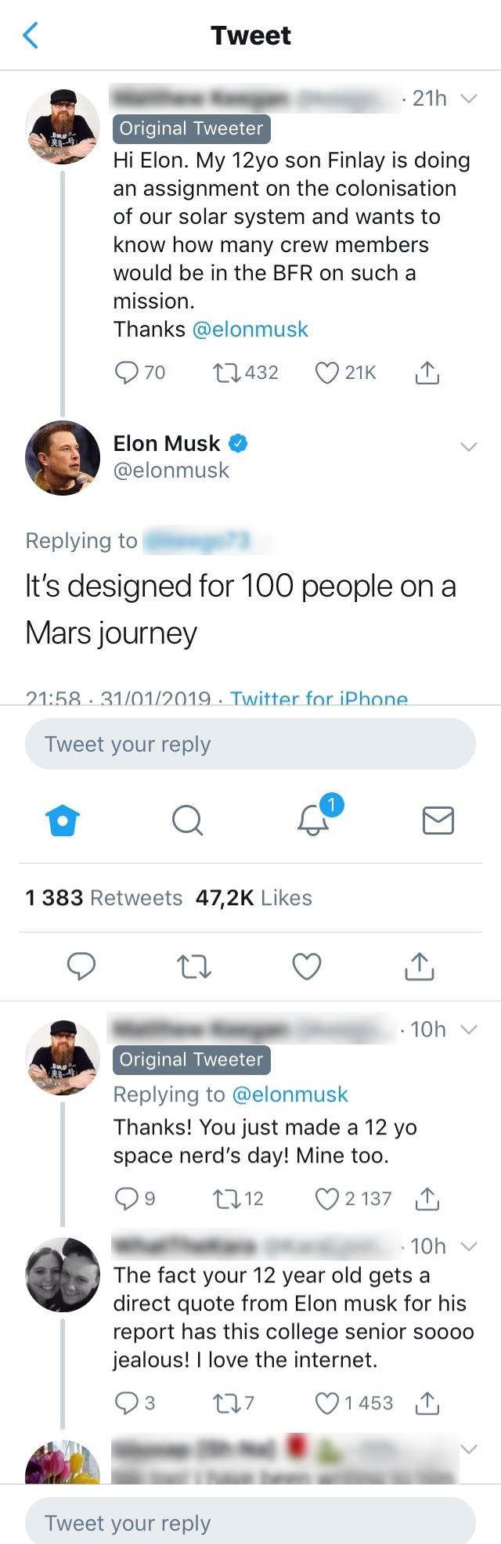Expand options chevron next to Elon Musk's name
The image size is (501, 1544).
pos(468,447)
